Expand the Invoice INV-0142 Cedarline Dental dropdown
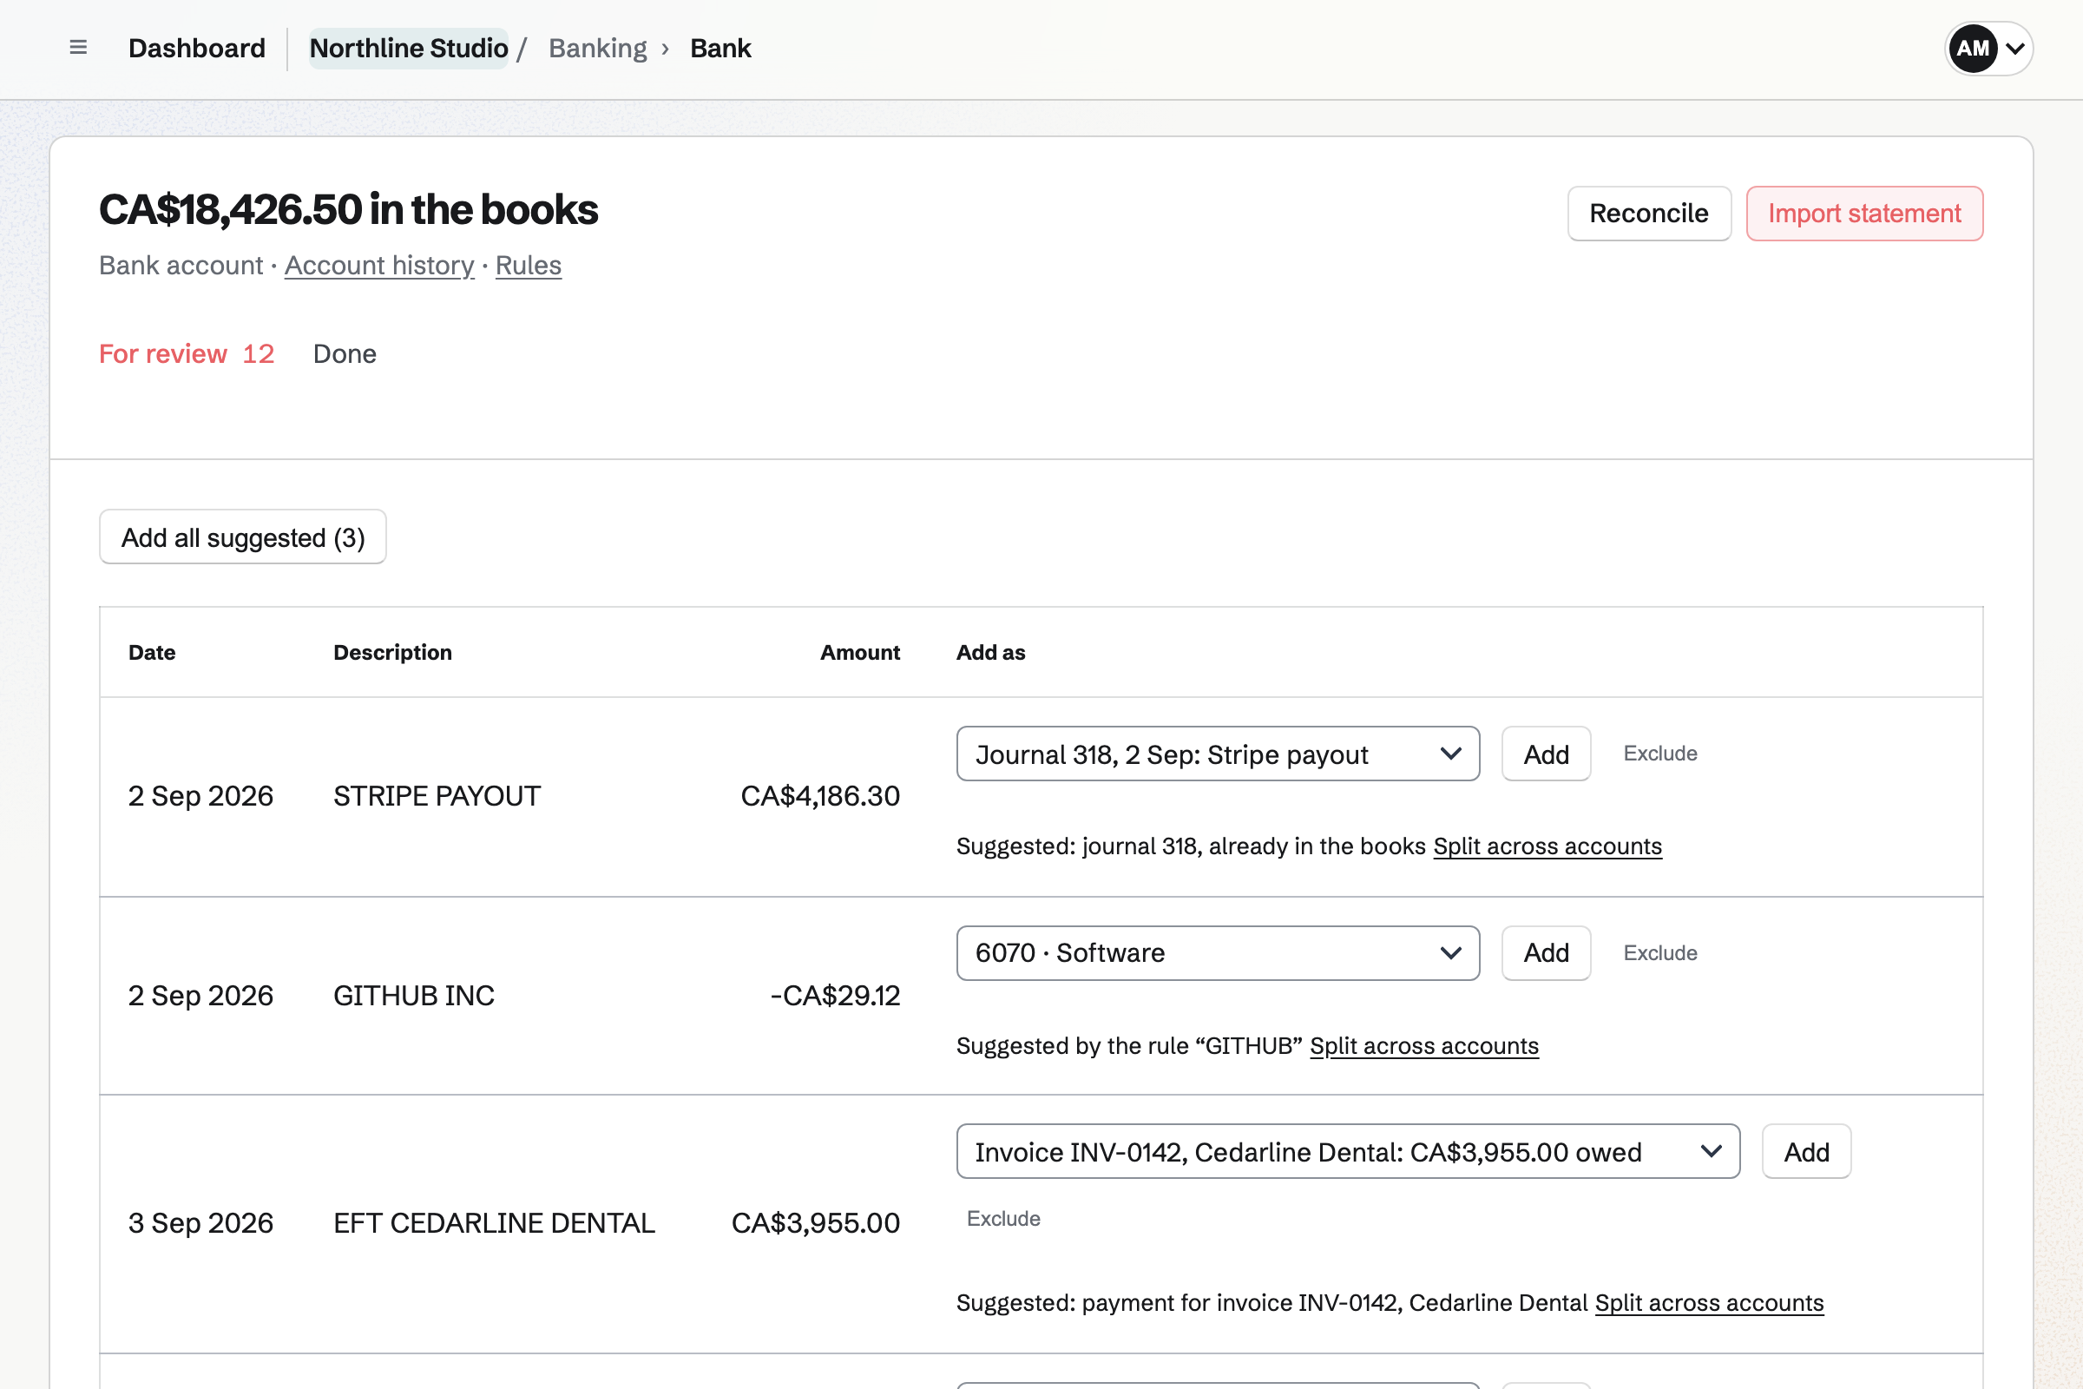The image size is (2083, 1389). 1348,1152
